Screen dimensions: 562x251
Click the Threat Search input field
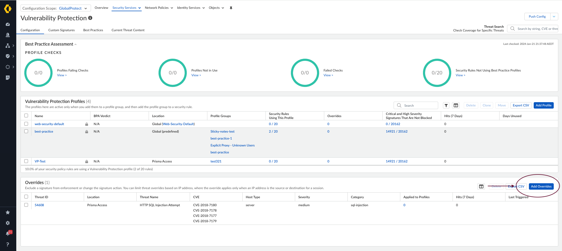(536, 29)
